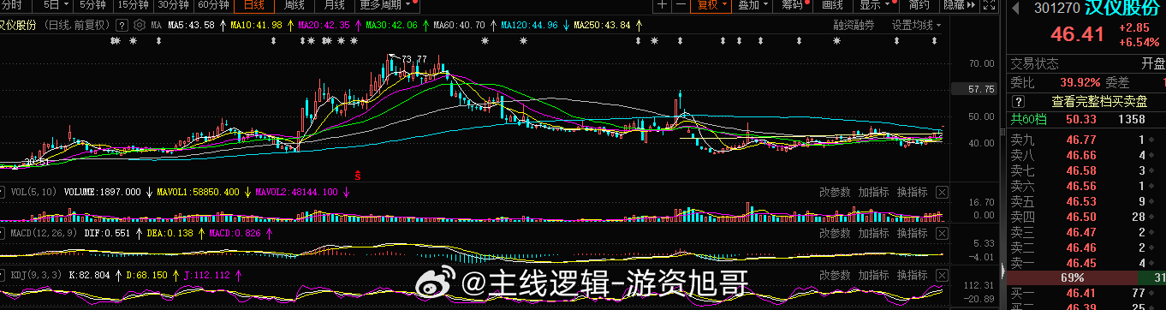Close the KDJ indicator panel
Image resolution: width=1166 pixels, height=310 pixels.
943,275
